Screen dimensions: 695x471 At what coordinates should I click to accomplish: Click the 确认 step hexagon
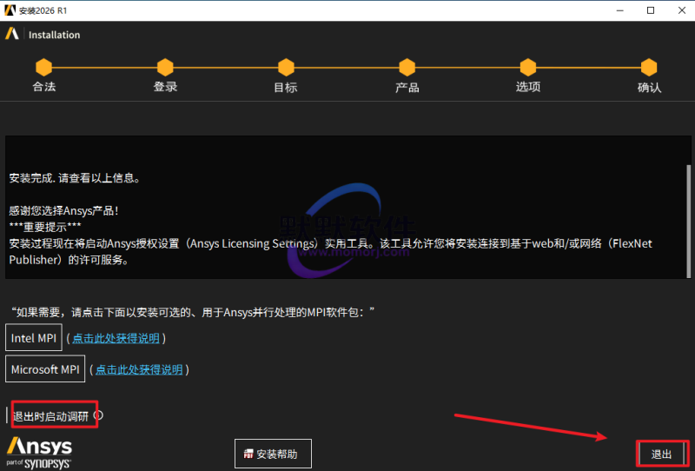(x=649, y=67)
